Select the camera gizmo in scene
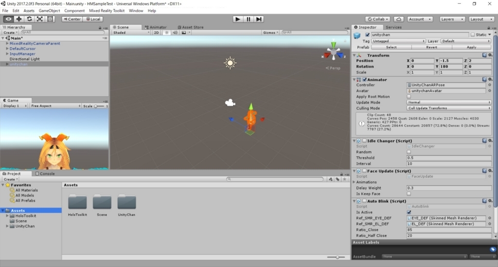The image size is (498, 267). click(230, 103)
